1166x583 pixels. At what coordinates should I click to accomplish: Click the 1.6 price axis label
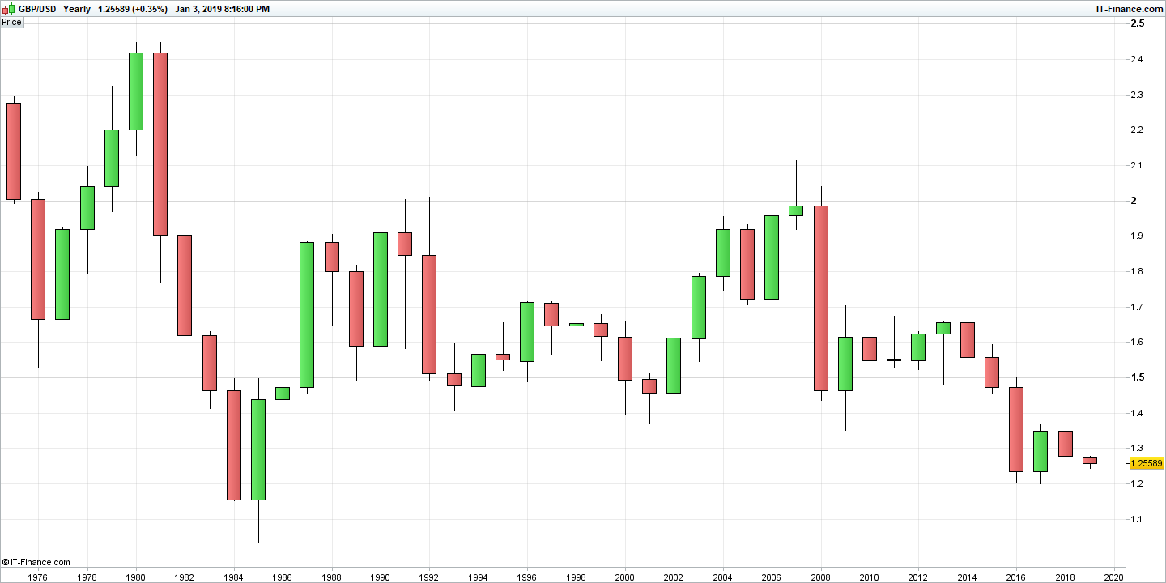coord(1137,343)
